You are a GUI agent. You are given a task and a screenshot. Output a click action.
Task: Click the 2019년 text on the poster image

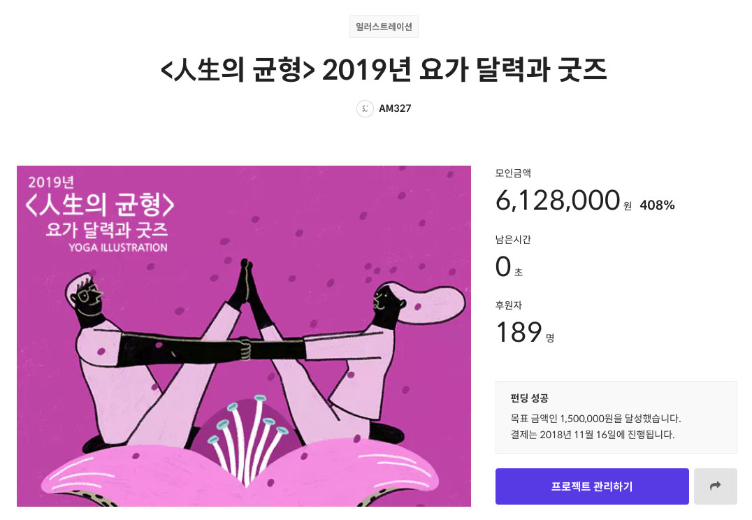pyautogui.click(x=51, y=183)
